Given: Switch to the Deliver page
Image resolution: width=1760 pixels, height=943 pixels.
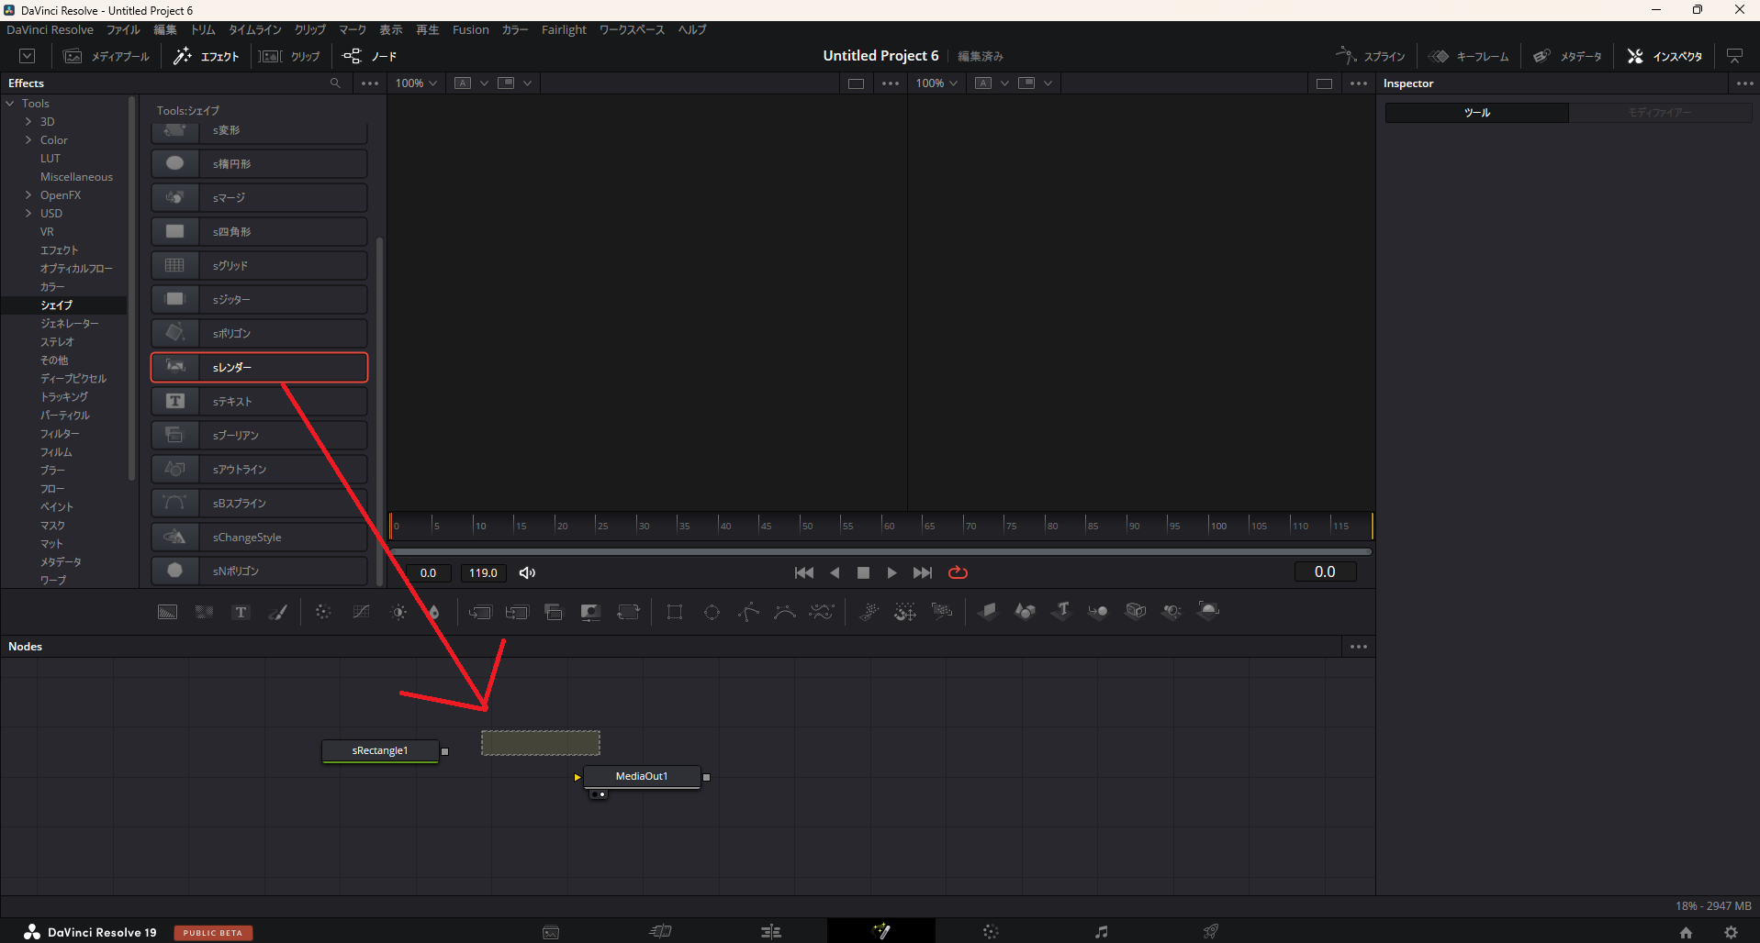Looking at the screenshot, I should [1211, 931].
